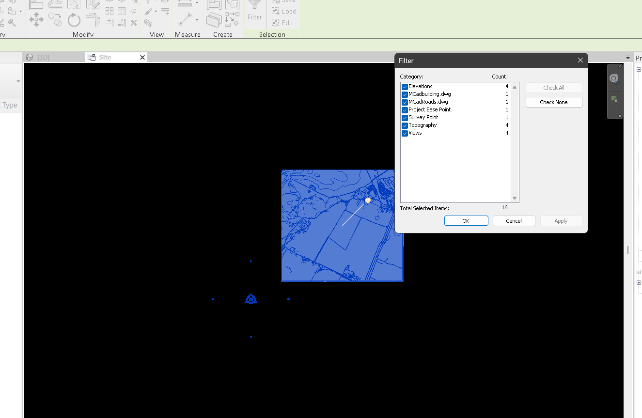This screenshot has height=418, width=642.
Task: Select the Move tool in the Modify panel
Action: click(x=36, y=20)
